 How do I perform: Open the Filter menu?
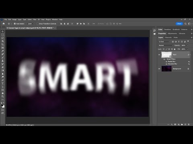coord(35,20)
